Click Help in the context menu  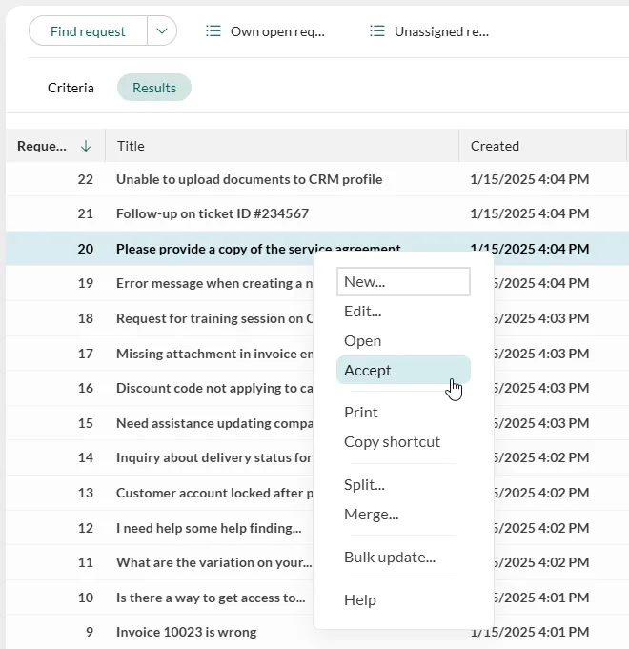point(360,599)
